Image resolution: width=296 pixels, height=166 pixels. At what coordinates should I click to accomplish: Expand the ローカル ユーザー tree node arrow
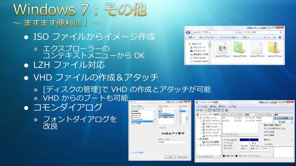tap(201, 130)
